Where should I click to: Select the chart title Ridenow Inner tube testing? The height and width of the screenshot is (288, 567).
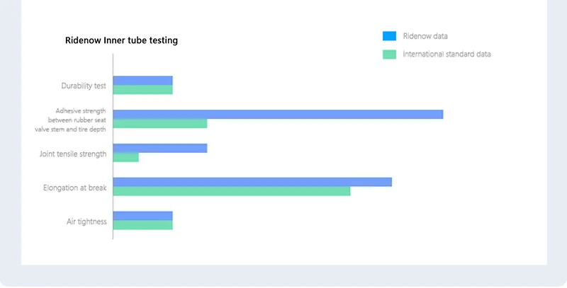click(121, 41)
